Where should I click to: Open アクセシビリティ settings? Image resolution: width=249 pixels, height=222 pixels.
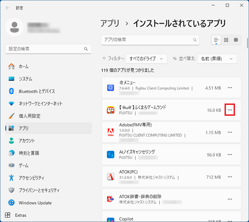pos(48,178)
